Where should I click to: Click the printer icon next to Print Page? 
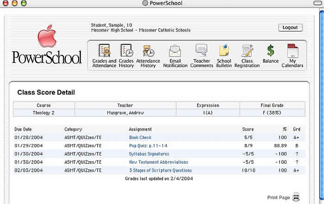click(296, 197)
